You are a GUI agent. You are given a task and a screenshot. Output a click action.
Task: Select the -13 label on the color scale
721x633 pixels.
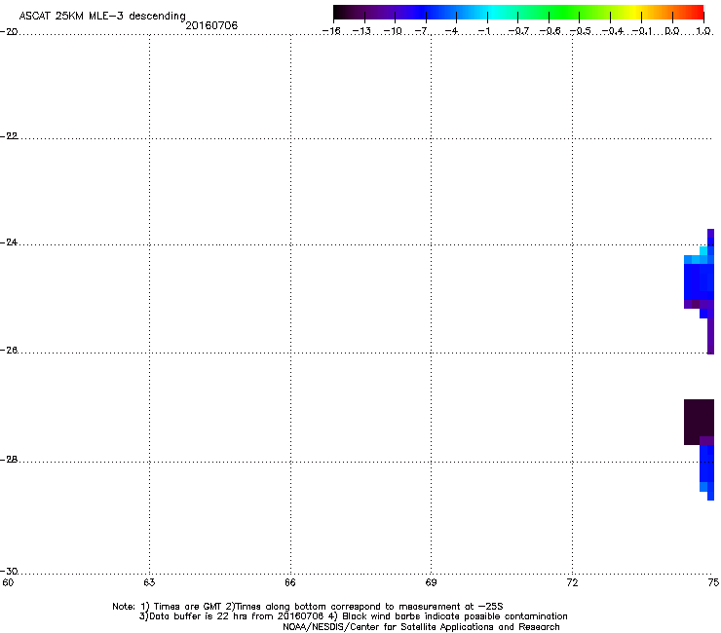pos(361,31)
